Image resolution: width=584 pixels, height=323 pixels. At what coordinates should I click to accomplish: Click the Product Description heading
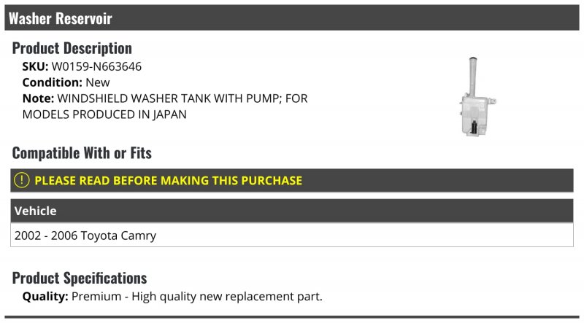coord(72,48)
